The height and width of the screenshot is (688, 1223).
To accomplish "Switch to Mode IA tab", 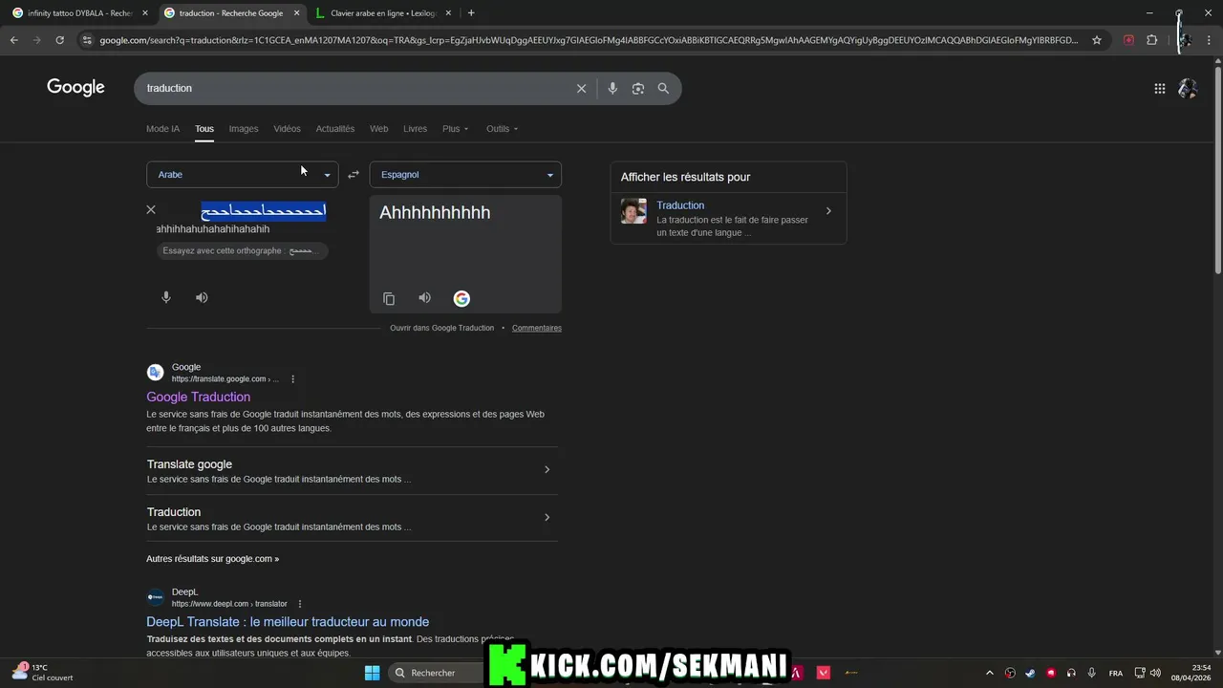I will (x=162, y=129).
